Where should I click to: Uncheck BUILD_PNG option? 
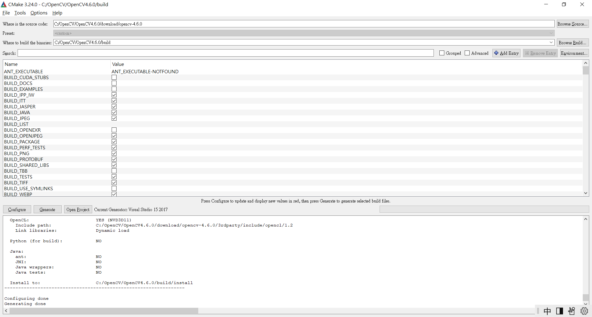pos(114,153)
